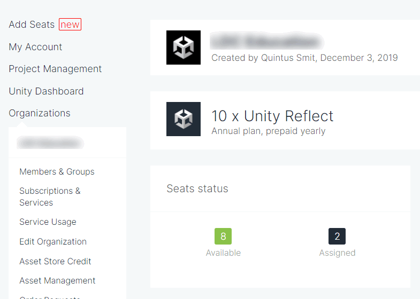This screenshot has width=420, height=299.
Task: Select Edit Organization
Action: pyautogui.click(x=53, y=241)
